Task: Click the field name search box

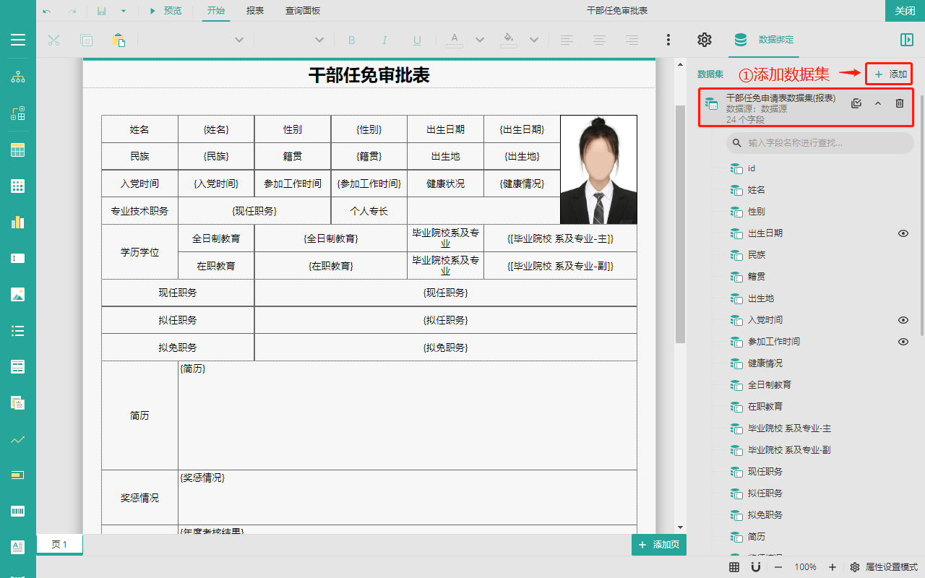Action: pyautogui.click(x=819, y=143)
